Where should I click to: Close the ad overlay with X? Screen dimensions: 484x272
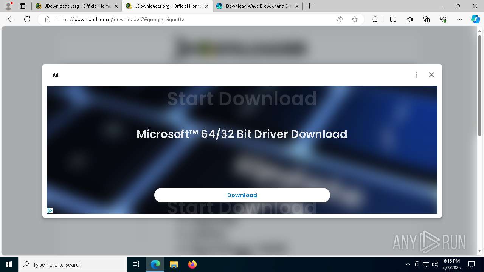(431, 75)
